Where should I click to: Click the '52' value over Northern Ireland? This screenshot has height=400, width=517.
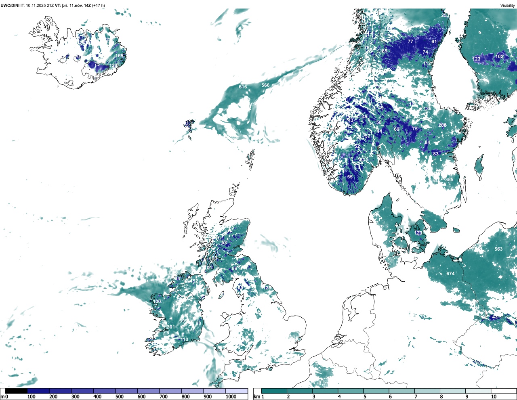coord(195,281)
